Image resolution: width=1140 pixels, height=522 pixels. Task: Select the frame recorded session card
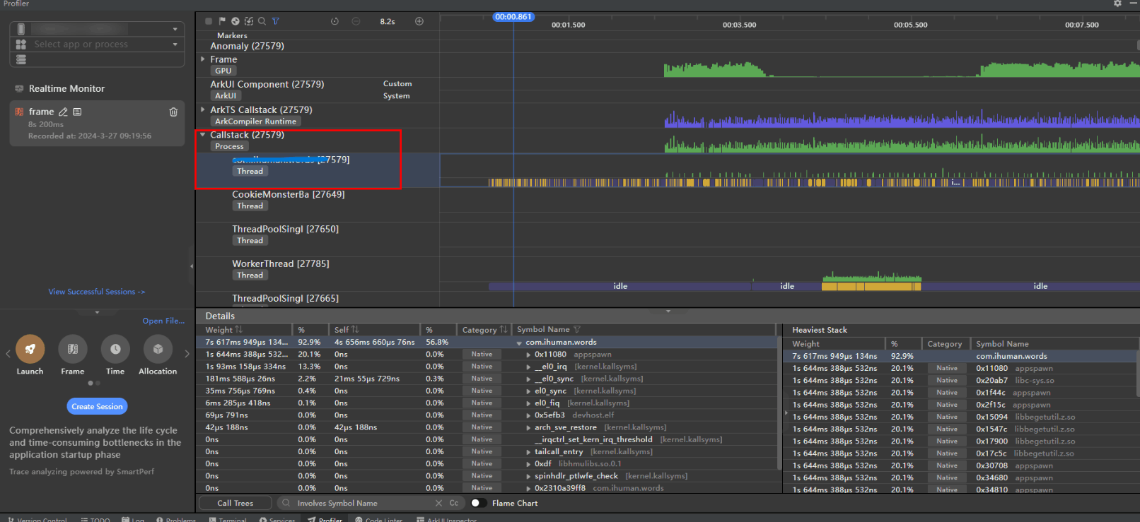(97, 123)
